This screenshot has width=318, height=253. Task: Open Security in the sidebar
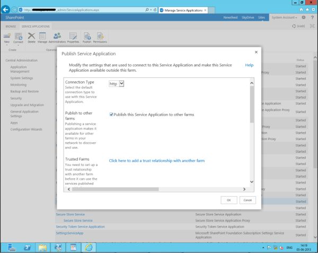16,98
